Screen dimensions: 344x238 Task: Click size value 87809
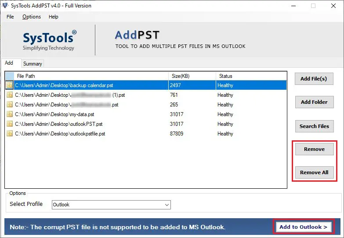pos(177,134)
